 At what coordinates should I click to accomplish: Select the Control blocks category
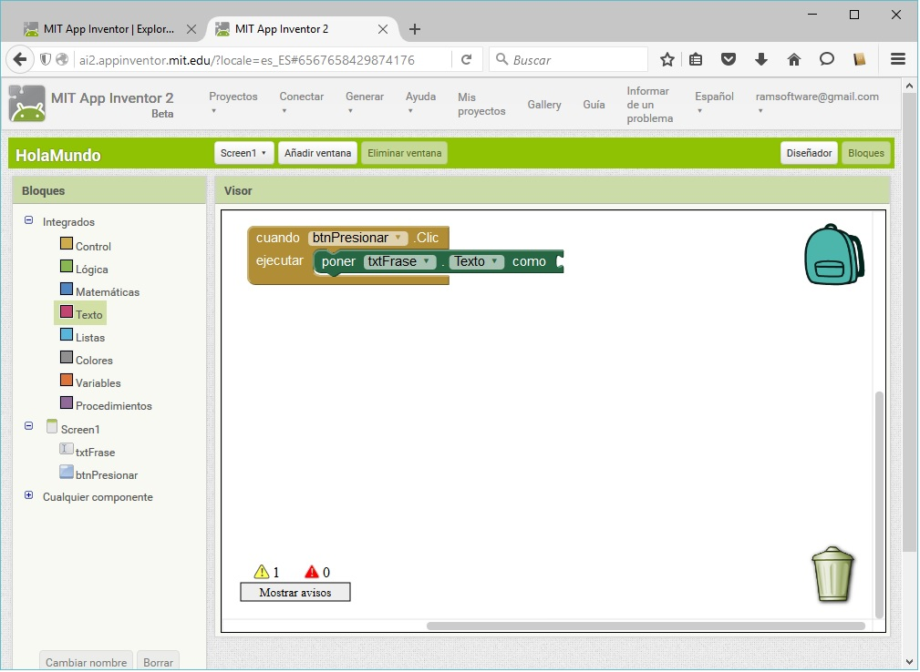92,247
